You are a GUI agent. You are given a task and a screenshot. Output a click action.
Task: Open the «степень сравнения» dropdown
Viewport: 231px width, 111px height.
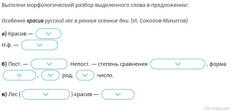click(178, 64)
